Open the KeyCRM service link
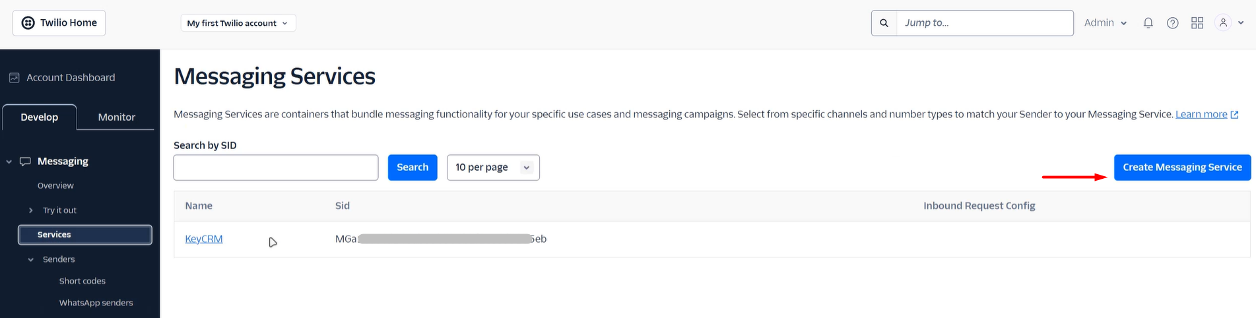 203,239
